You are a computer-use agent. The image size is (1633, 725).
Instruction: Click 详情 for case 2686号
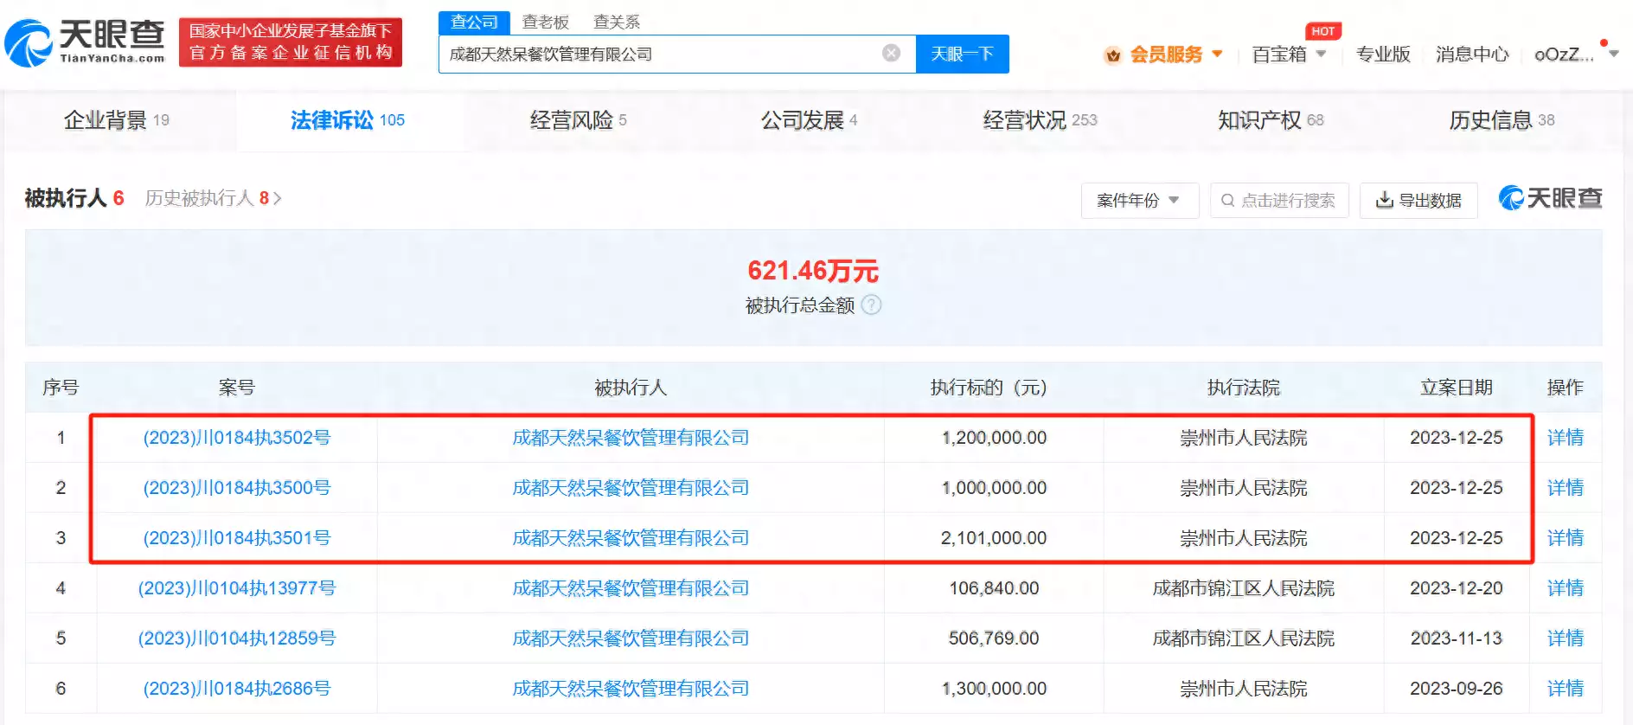pyautogui.click(x=1566, y=689)
